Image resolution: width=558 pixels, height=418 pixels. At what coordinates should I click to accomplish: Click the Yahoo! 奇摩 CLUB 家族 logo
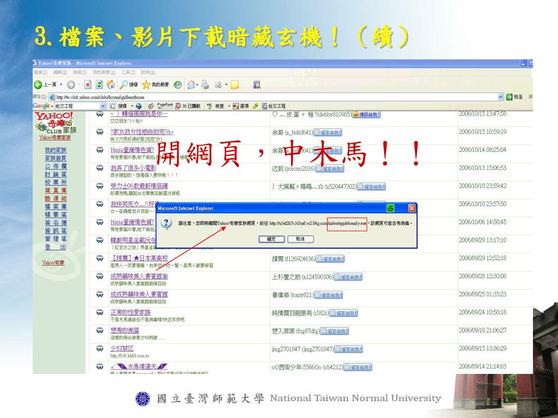[x=55, y=124]
